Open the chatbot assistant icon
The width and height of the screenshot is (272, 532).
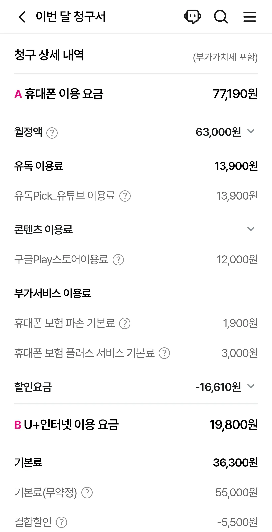pyautogui.click(x=193, y=17)
